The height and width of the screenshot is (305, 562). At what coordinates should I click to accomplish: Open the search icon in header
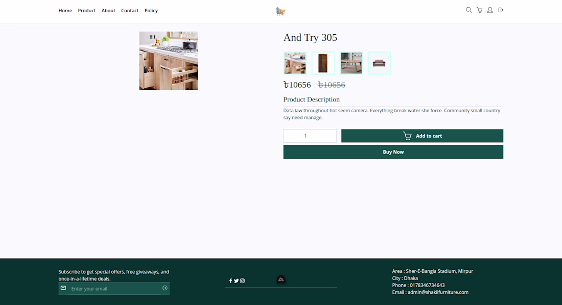(469, 10)
